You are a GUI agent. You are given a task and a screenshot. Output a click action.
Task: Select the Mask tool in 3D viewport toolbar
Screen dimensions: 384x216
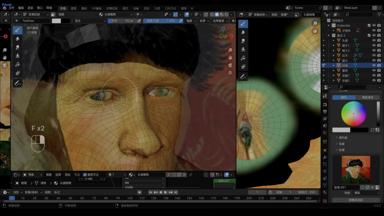coord(17,73)
